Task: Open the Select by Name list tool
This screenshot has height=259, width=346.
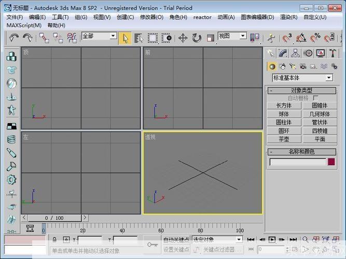Action: pos(139,38)
